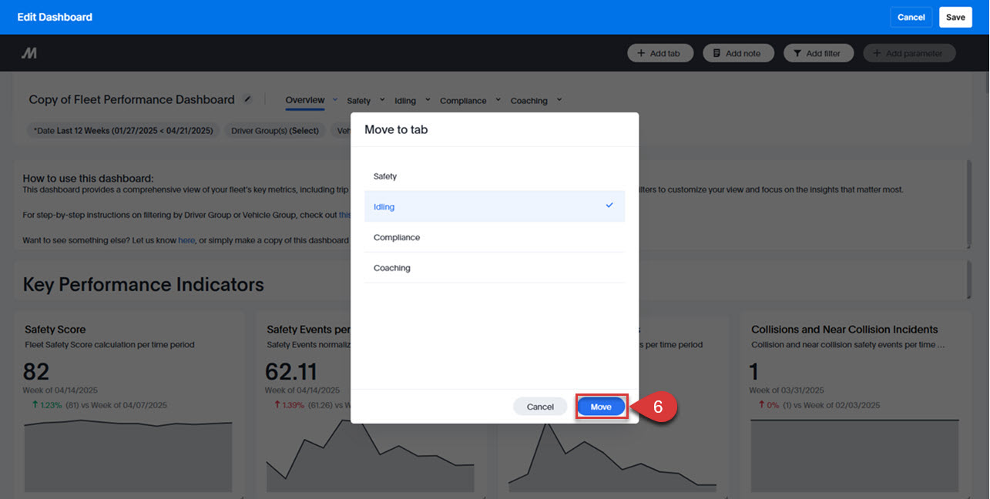Click the 'Key Performance Indicators' heading
This screenshot has height=499, width=990.
143,284
